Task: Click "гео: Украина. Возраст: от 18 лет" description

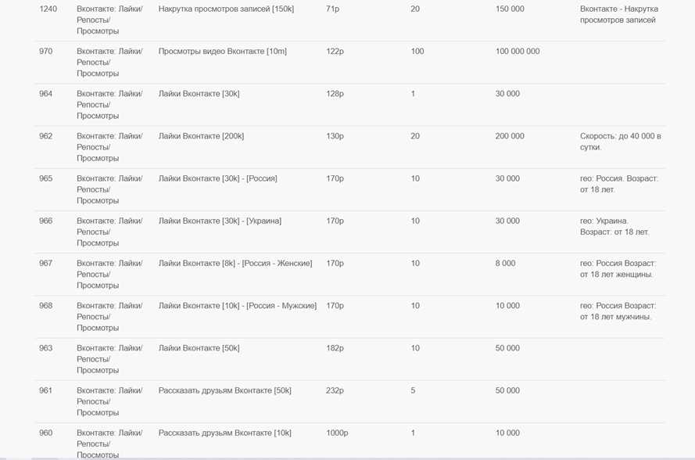Action: click(614, 226)
